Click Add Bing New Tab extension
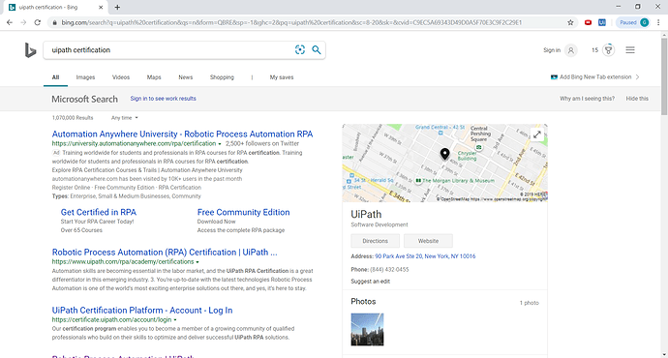This screenshot has width=668, height=358. (x=595, y=77)
